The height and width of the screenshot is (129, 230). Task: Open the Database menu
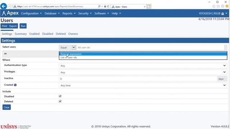pos(52,13)
